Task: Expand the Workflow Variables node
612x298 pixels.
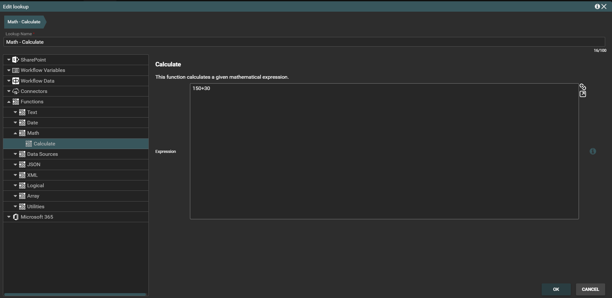Action: pyautogui.click(x=9, y=70)
